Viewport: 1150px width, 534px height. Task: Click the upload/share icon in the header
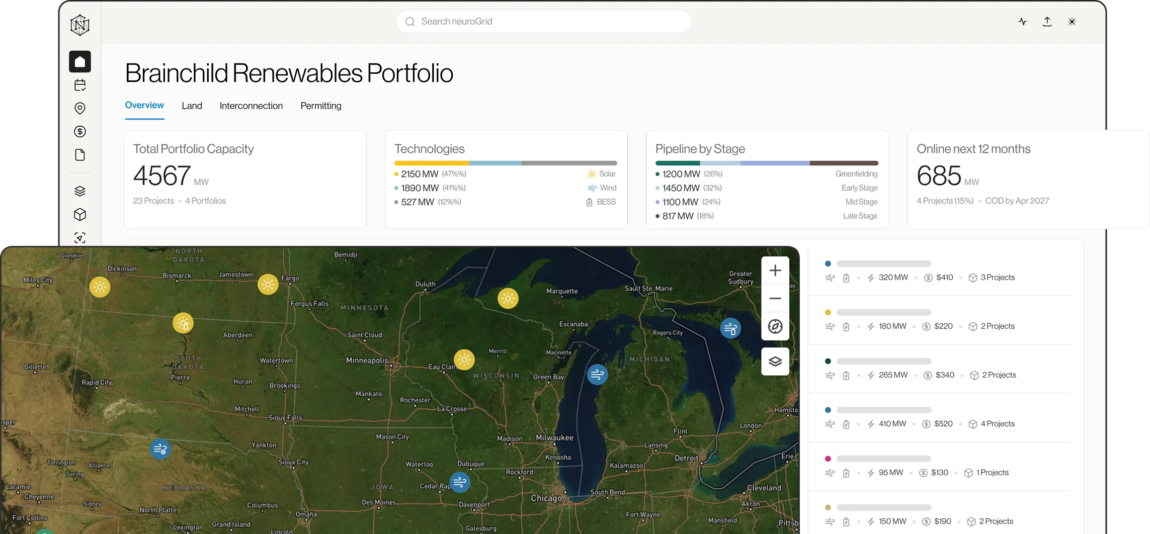(x=1047, y=22)
